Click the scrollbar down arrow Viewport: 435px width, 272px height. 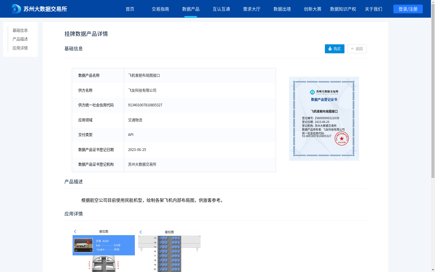433,270
